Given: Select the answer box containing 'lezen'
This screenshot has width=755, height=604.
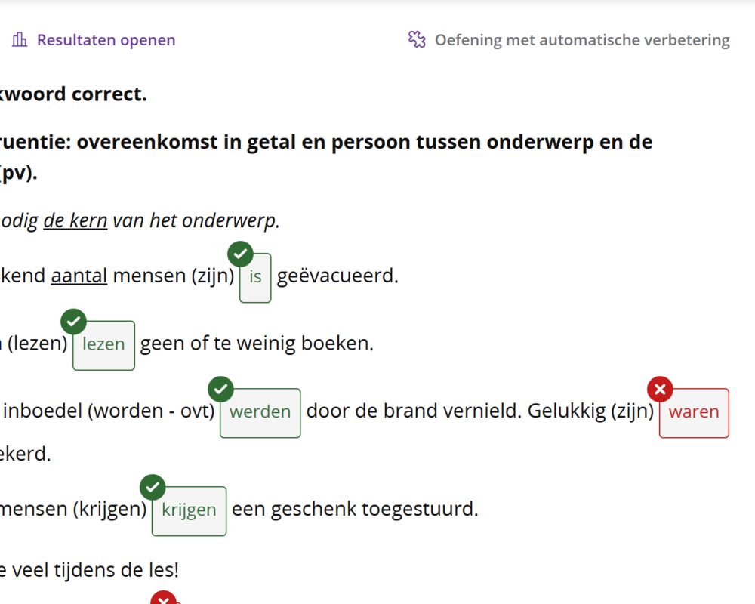Looking at the screenshot, I should pyautogui.click(x=103, y=344).
